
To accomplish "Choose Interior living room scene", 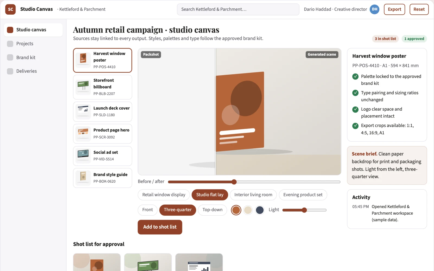I will tap(253, 195).
